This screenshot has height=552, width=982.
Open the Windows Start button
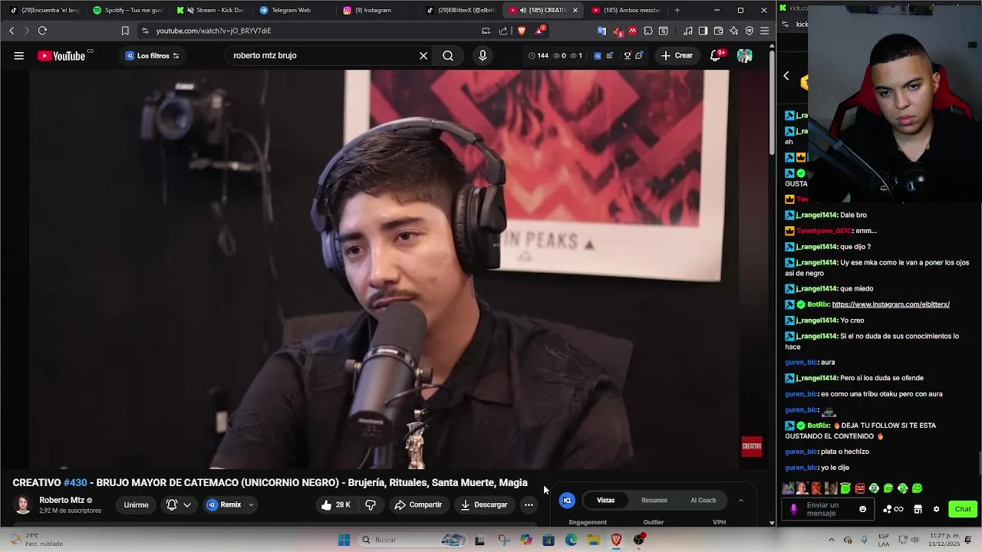pyautogui.click(x=344, y=540)
